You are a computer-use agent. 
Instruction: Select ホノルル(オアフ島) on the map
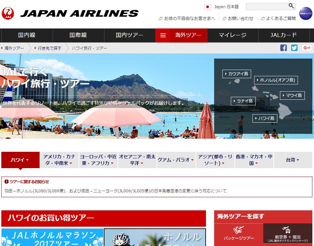pos(276,80)
